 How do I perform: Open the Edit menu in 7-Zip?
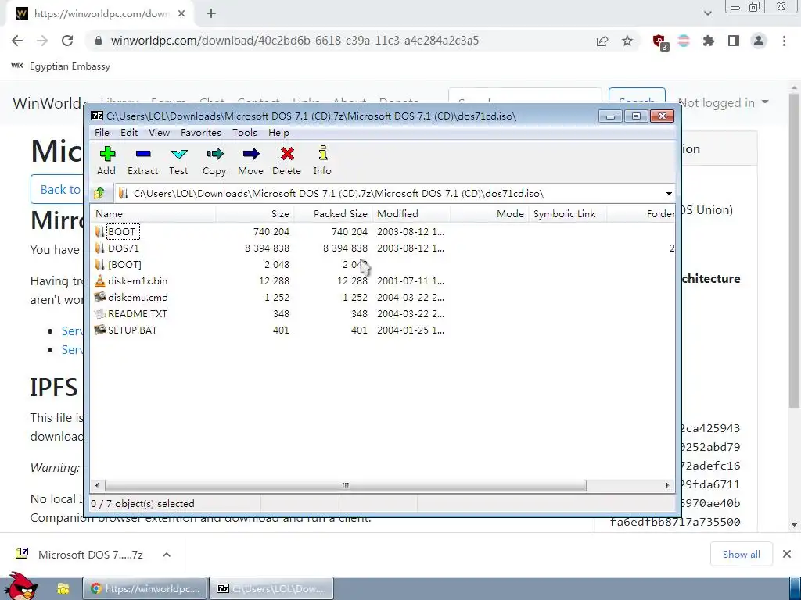coord(129,133)
